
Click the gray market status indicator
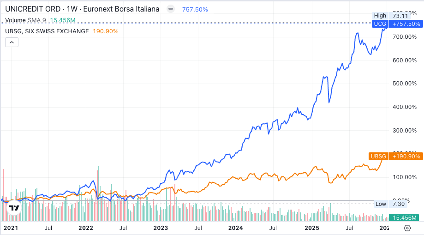171,9
